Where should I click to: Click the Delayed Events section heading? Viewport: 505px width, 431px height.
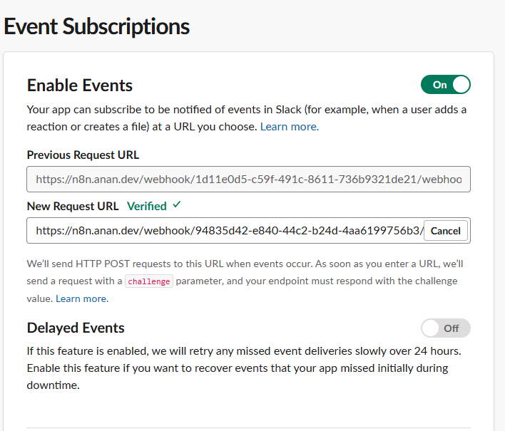(76, 328)
